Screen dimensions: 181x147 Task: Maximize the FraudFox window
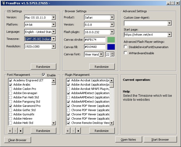[x=173, y=3]
